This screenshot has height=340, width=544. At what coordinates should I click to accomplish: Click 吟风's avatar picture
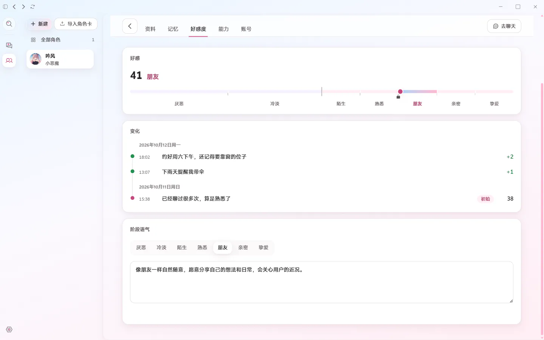click(x=36, y=59)
